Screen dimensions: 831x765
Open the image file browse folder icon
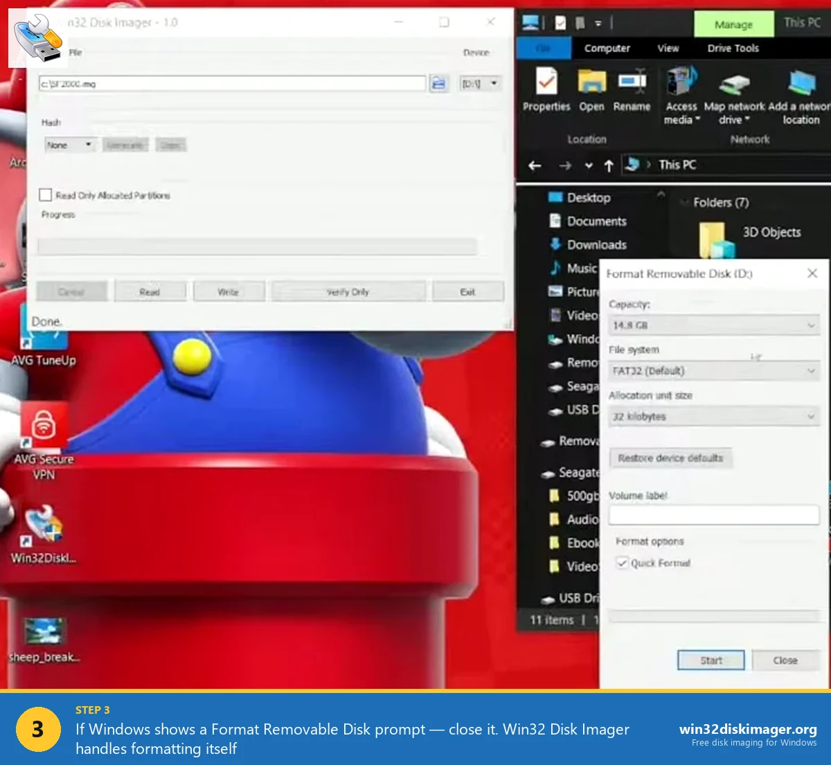point(439,82)
